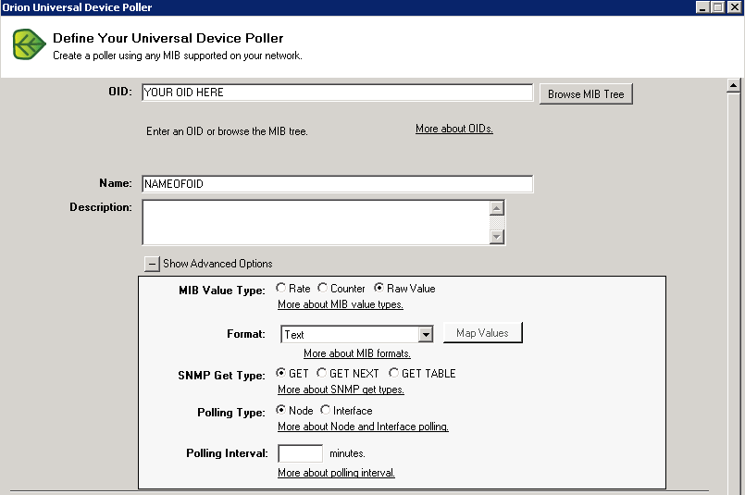Open More about MIB value types link
745x495 pixels.
[341, 304]
